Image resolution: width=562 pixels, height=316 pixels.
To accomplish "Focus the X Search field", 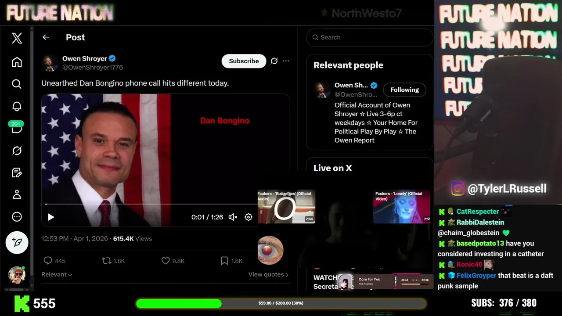I will (x=370, y=37).
